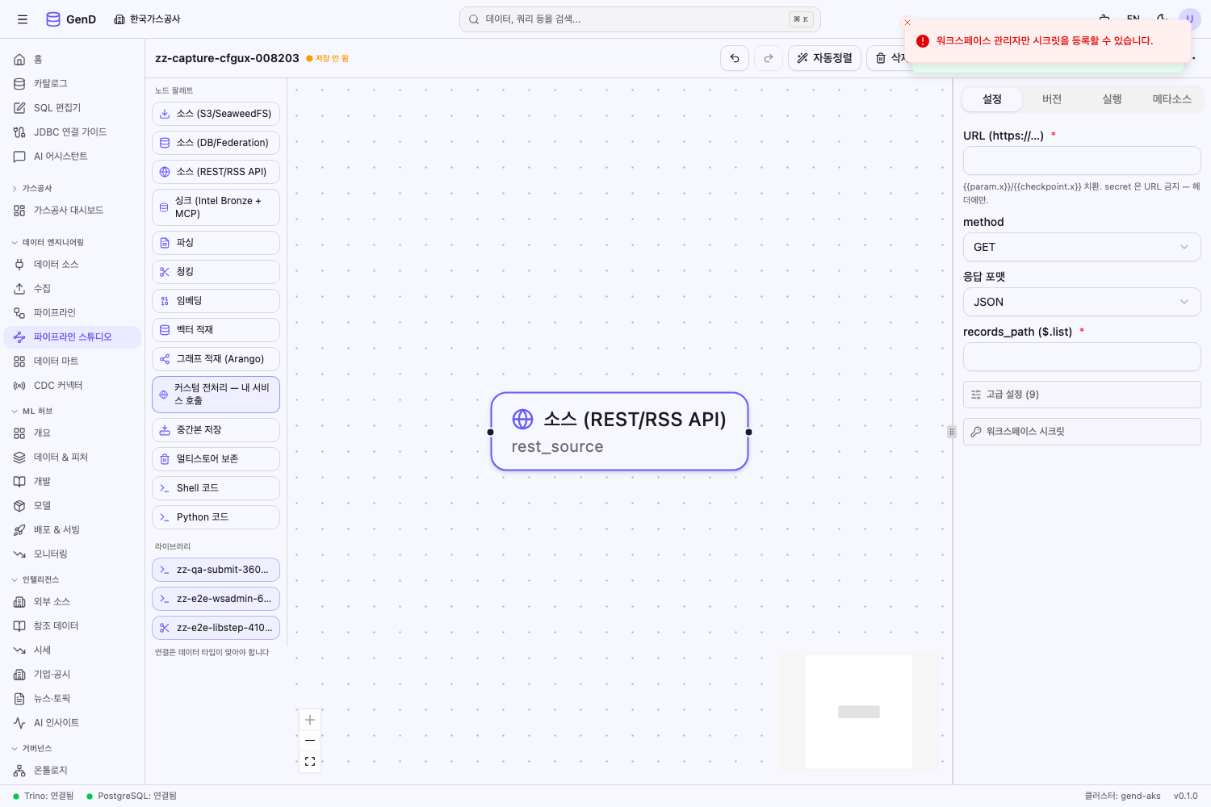Image resolution: width=1211 pixels, height=807 pixels.
Task: Collapse the 데이터 엔지니어링 section
Action: point(48,242)
